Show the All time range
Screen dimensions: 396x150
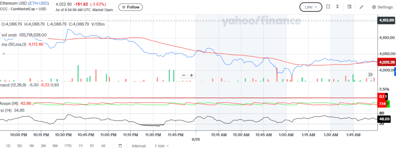click(103, 146)
